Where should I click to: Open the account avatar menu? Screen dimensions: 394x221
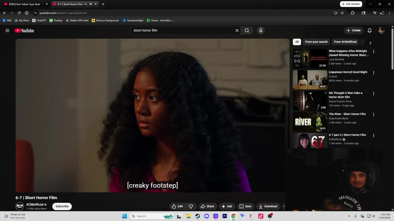tap(381, 30)
